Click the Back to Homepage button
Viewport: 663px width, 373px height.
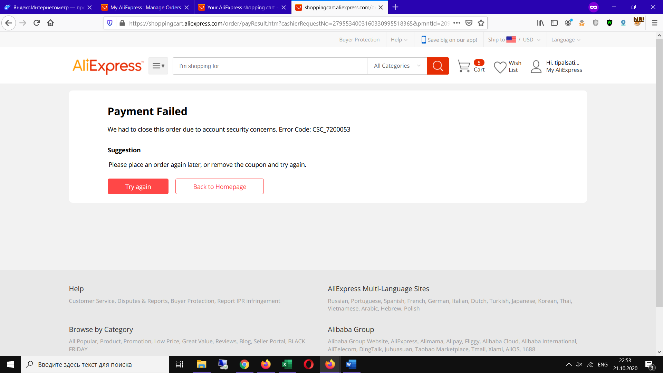pos(220,186)
